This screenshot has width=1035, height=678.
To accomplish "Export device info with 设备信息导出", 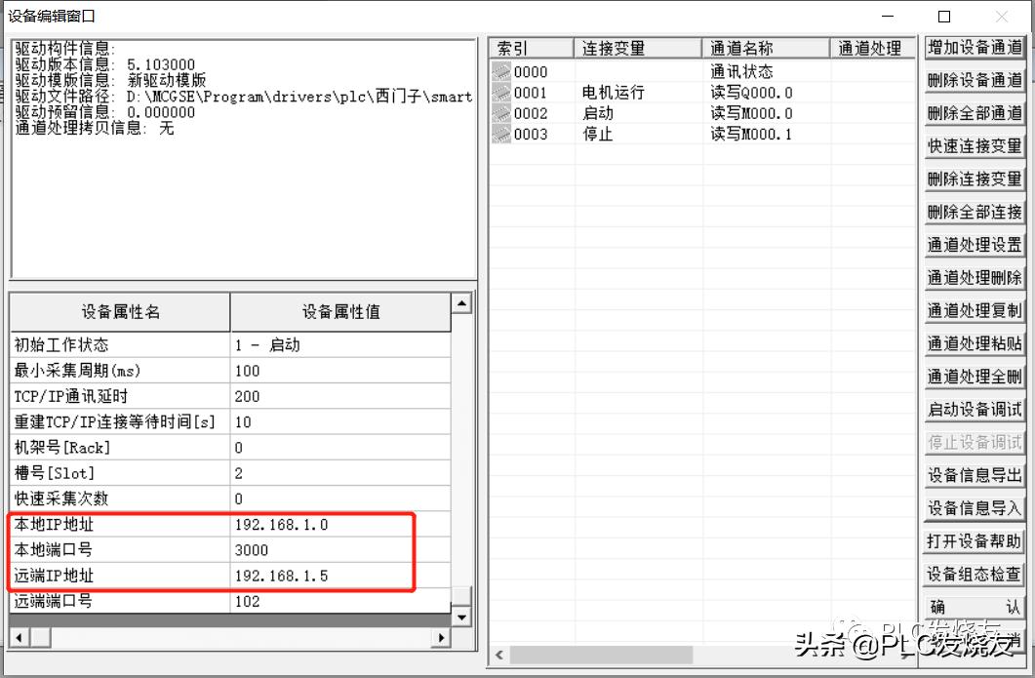I will (974, 475).
